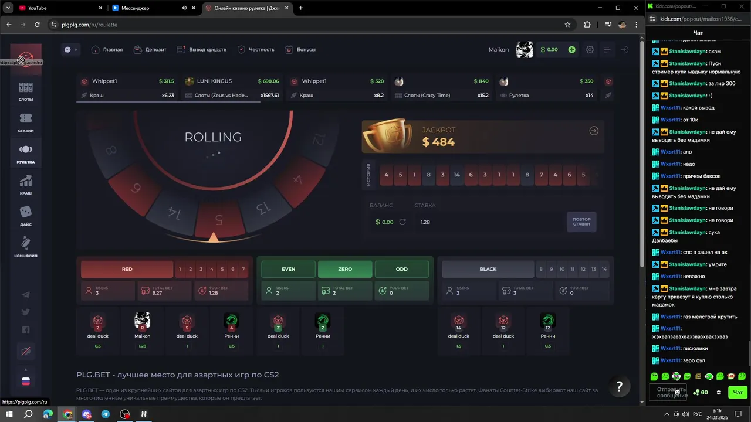This screenshot has width=751, height=422.
Task: Open the Chrome extensions puzzle icon
Action: tap(587, 25)
